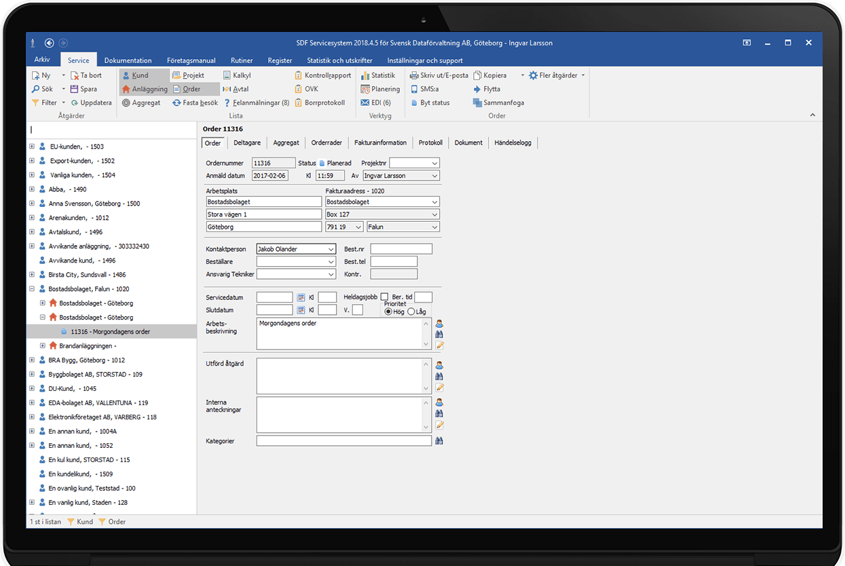Select the Hög priority radio button
This screenshot has width=845, height=566.
coord(388,312)
